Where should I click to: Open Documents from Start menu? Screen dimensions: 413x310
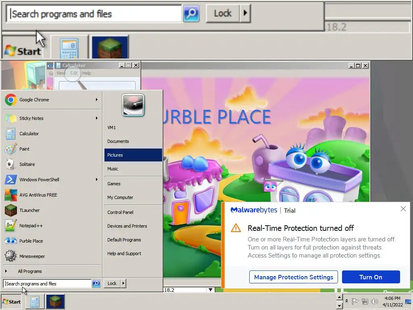pos(133,141)
